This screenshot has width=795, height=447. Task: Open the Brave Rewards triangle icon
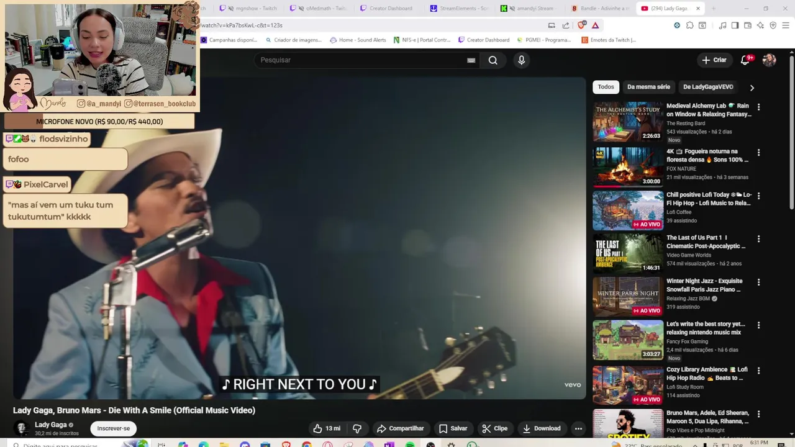pos(595,25)
